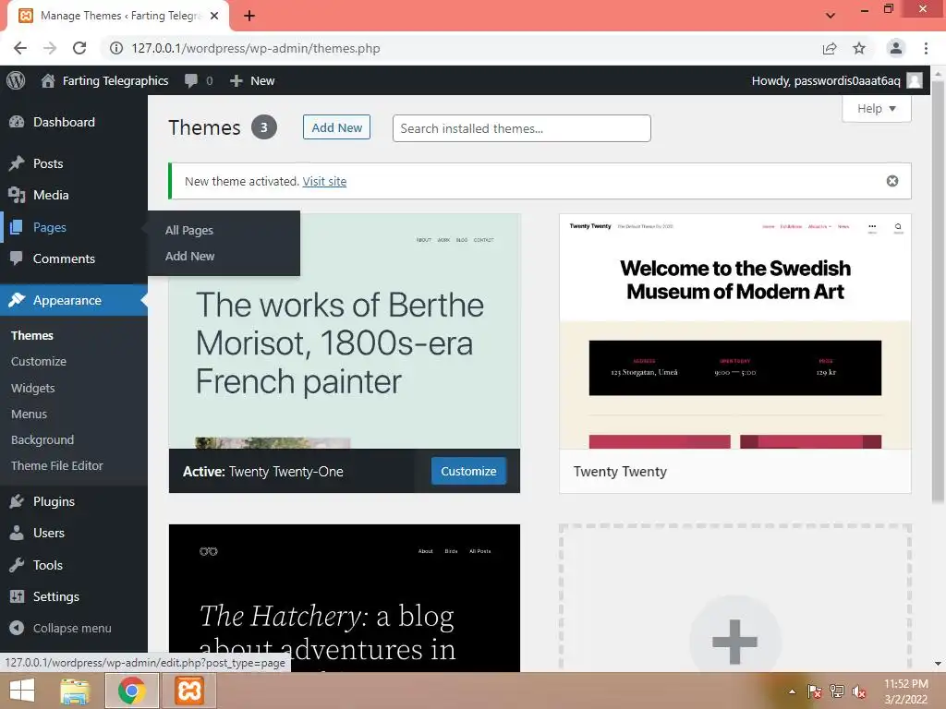Click the network status tray icon

coord(837,691)
